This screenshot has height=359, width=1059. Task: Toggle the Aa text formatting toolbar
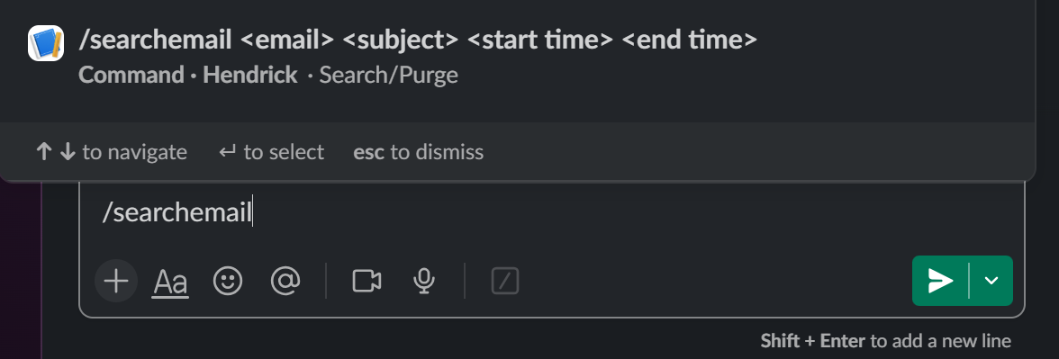(170, 282)
